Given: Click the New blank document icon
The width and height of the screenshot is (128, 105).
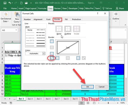Looking at the screenshot, I should click(x=21, y=3).
